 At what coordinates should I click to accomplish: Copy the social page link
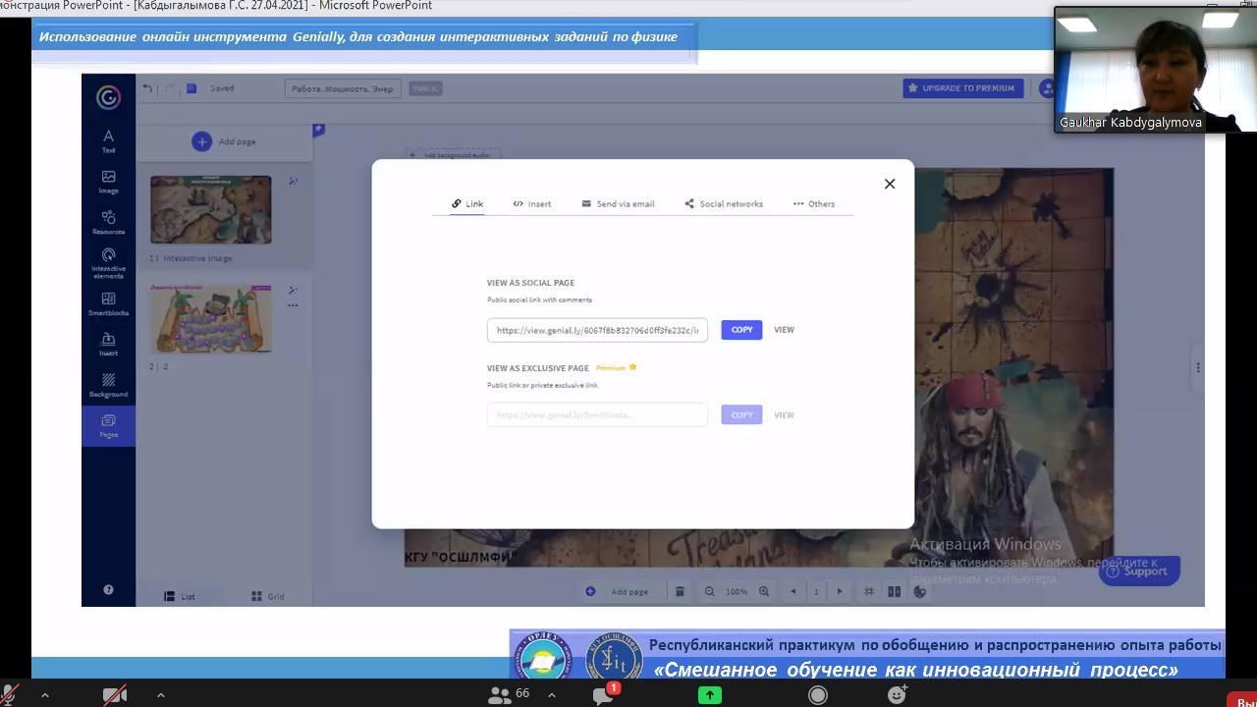click(x=741, y=330)
